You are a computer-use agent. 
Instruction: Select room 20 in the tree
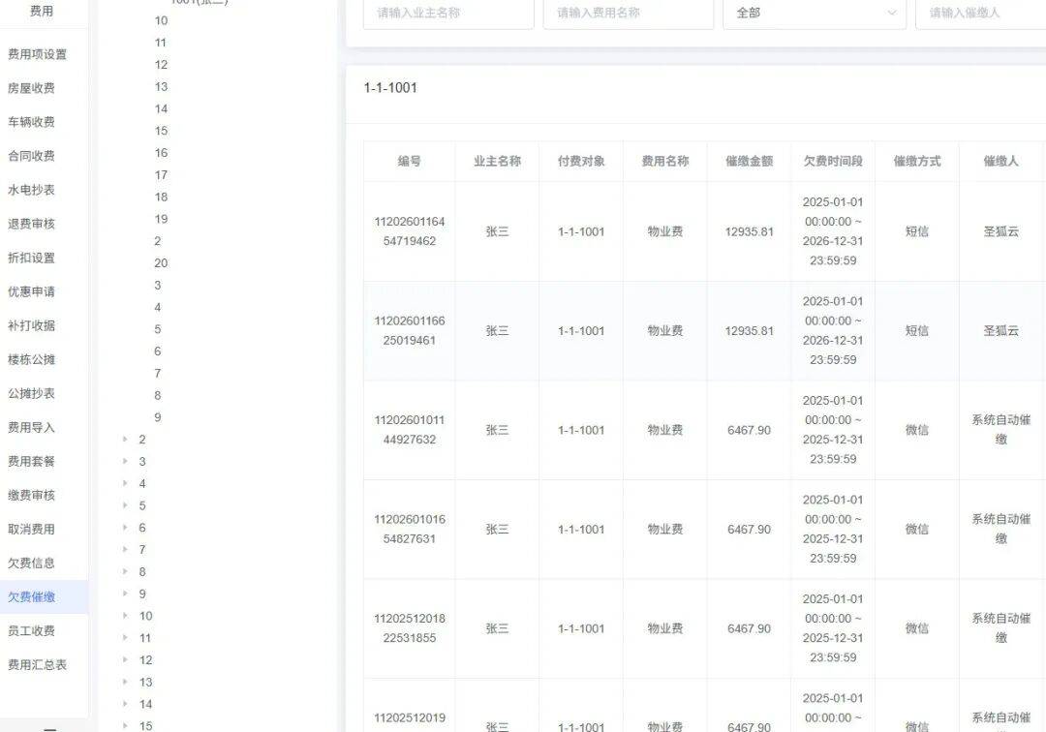[x=161, y=263]
